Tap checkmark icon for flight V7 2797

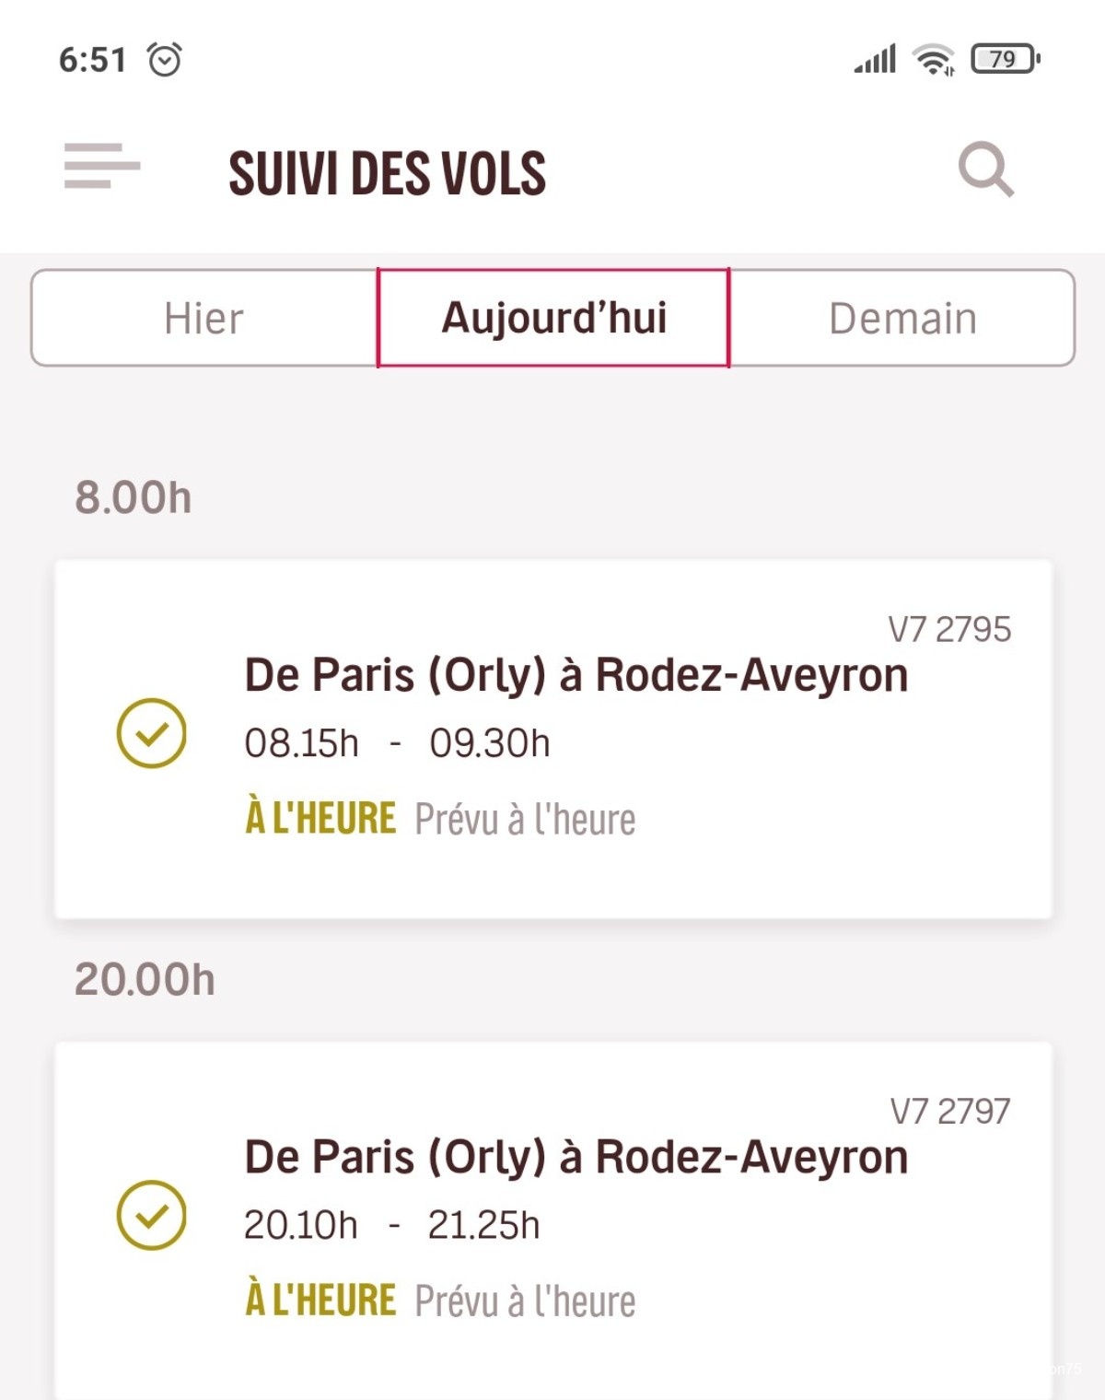click(152, 1215)
